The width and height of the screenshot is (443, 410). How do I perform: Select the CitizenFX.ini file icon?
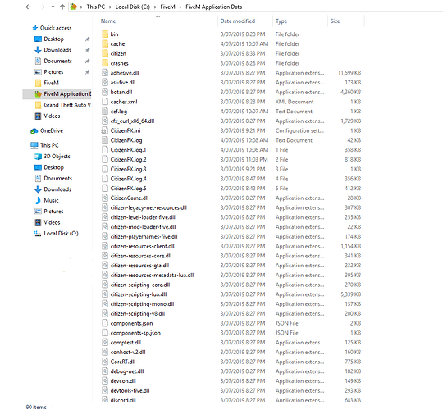click(105, 130)
